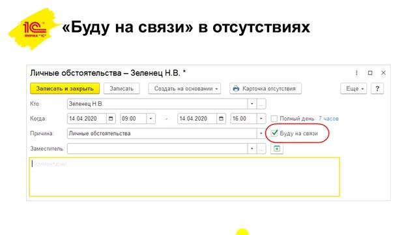
Task: Maximize the Личные обстоятельства window
Action: pos(370,72)
